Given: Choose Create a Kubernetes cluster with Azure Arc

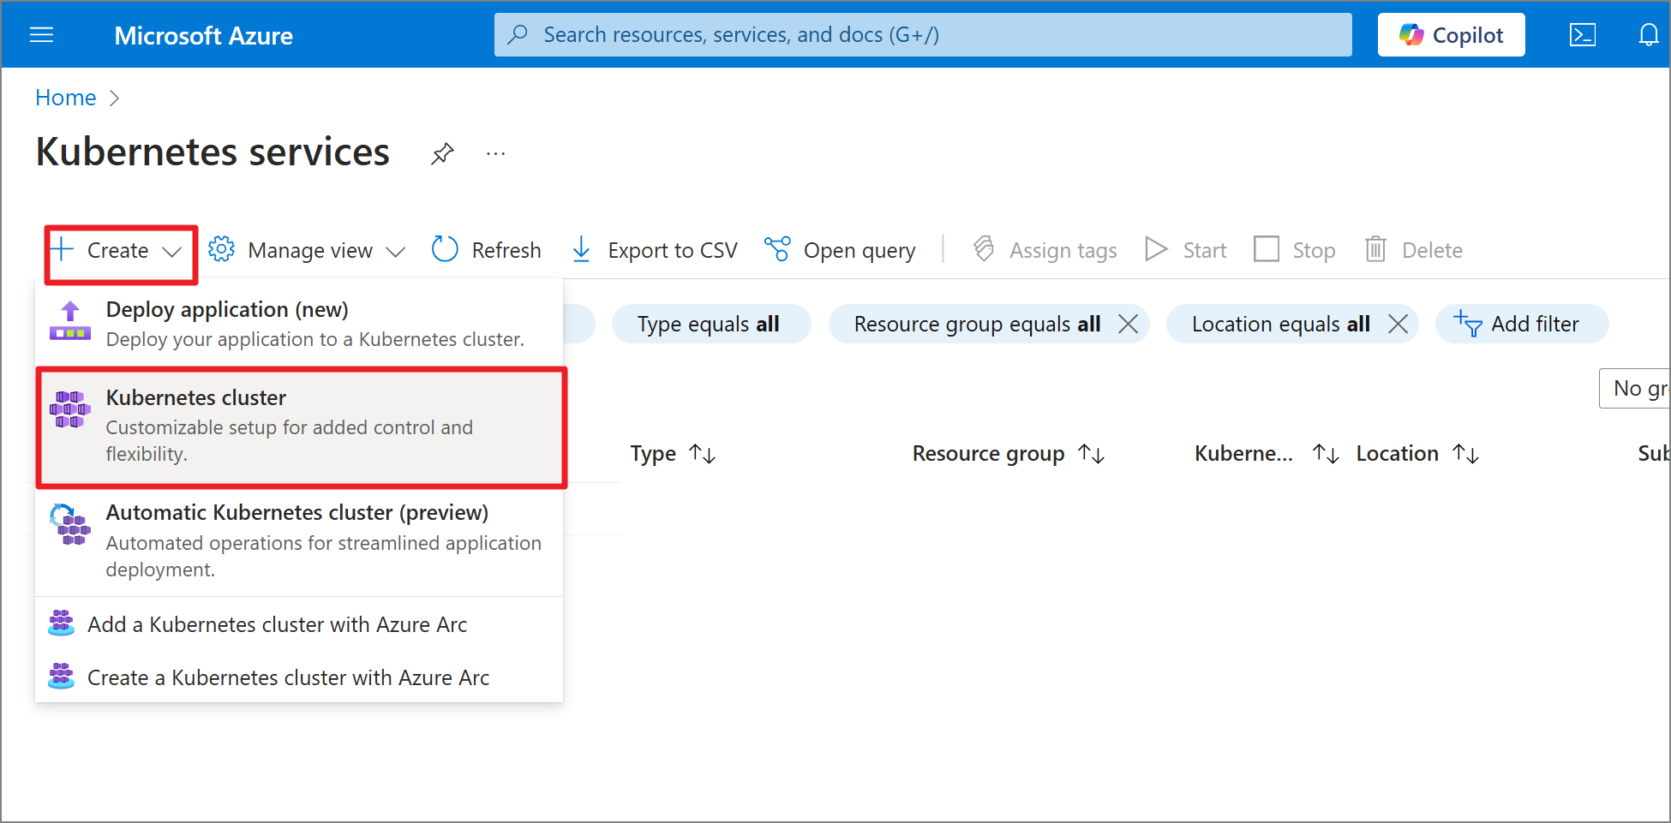Looking at the screenshot, I should point(299,677).
